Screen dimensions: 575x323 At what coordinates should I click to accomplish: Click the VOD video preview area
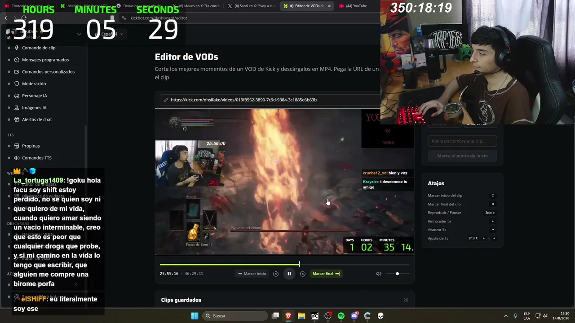click(284, 182)
